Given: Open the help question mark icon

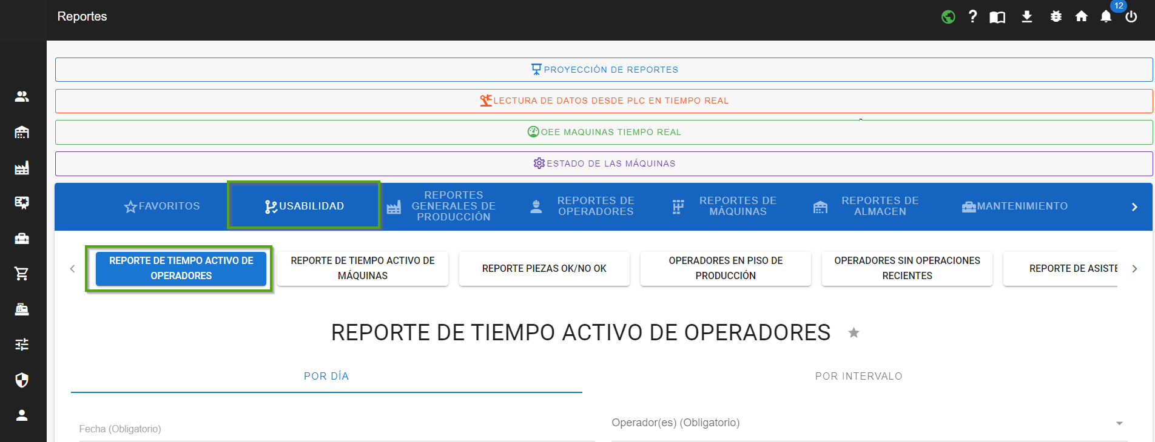Looking at the screenshot, I should pos(972,17).
